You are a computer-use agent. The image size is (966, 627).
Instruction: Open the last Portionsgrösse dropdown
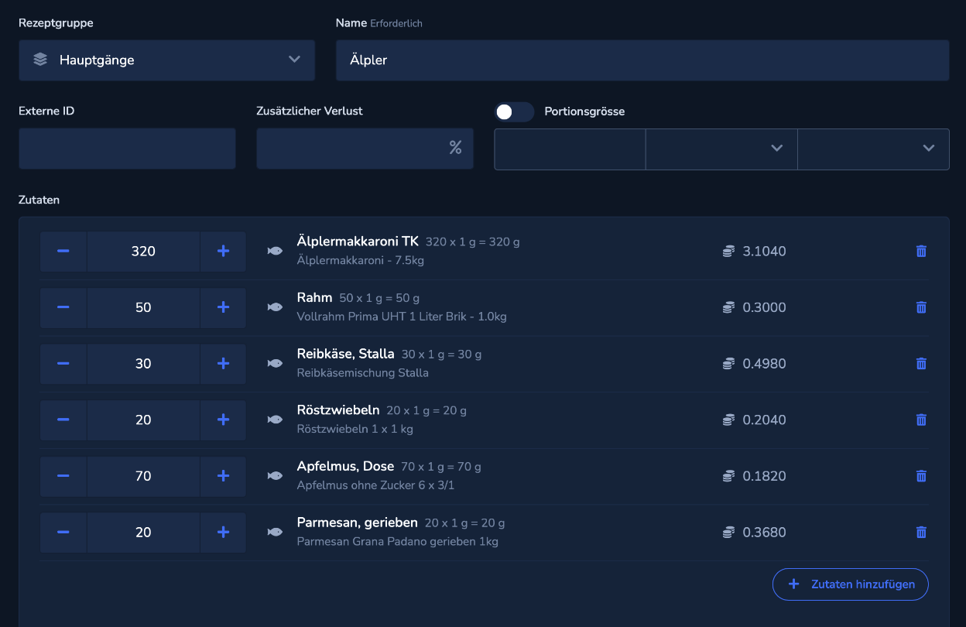[873, 149]
